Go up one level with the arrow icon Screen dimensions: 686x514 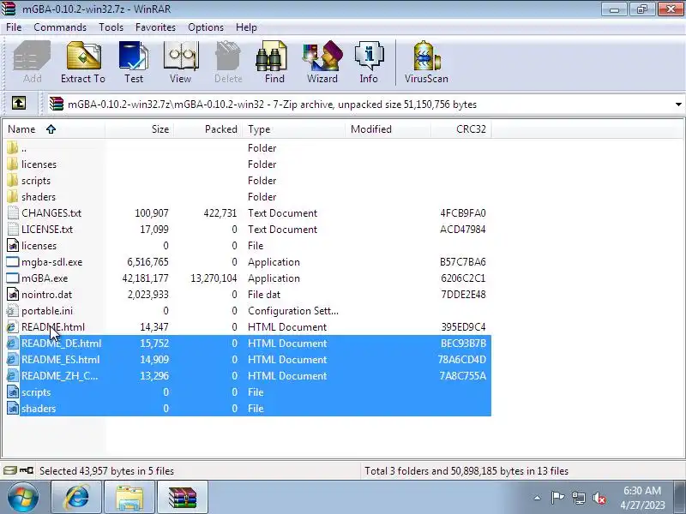click(18, 104)
